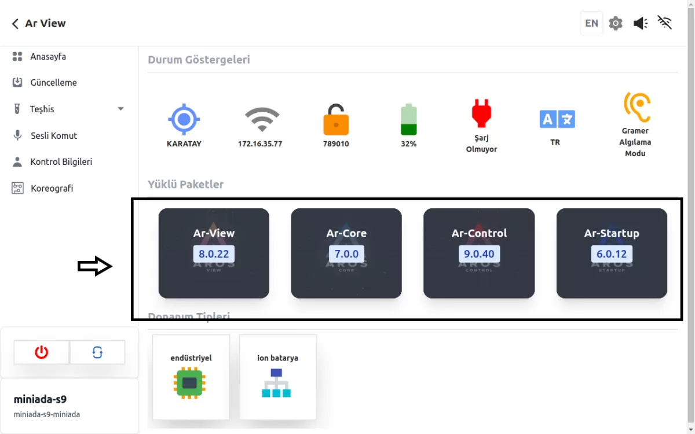
Task: Click the green battery level icon
Action: tap(408, 120)
